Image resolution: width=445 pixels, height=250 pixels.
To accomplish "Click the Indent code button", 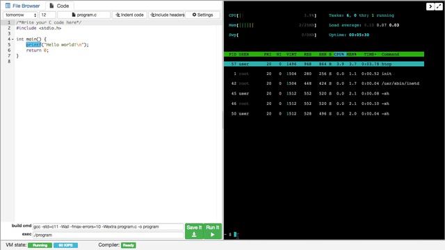I will pyautogui.click(x=129, y=15).
